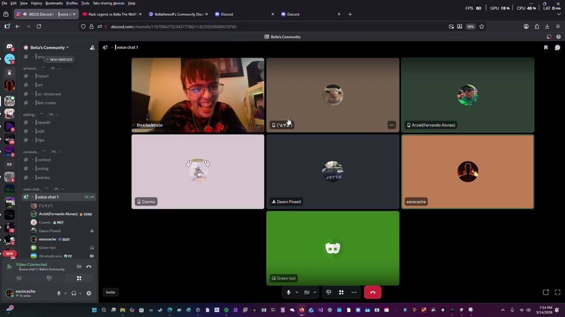Screen dimensions: 565x317
Task: Share screen icon in the sidebar voice panel
Action: [49, 278]
